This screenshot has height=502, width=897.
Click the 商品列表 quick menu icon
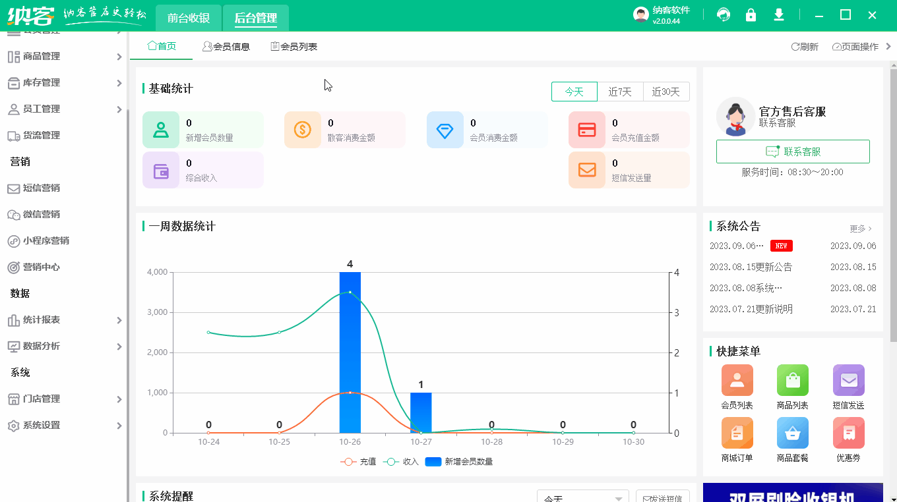pyautogui.click(x=792, y=381)
